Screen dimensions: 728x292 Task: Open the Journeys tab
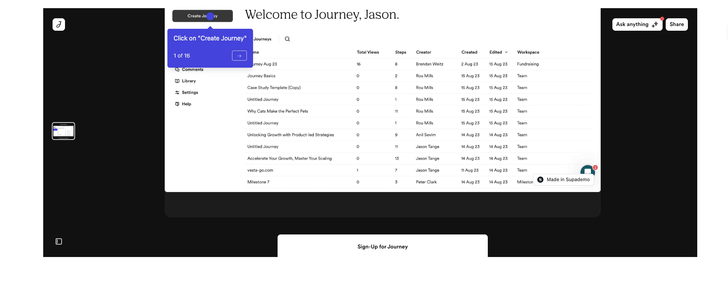(x=262, y=39)
